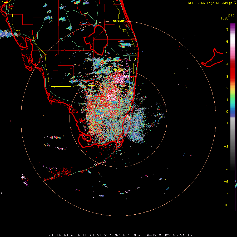
Task: Click the DZD label above the color scale
Action: [x=231, y=16]
